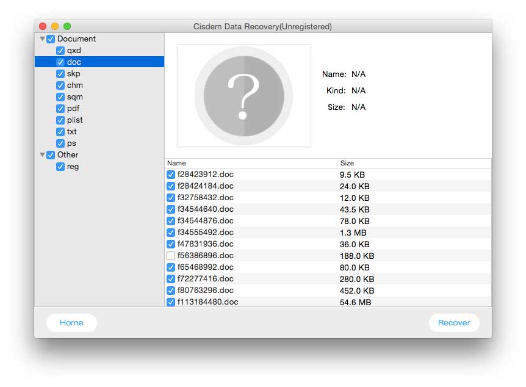This screenshot has height=387, width=526.
Task: Select file name f28423912.doc
Action: pyautogui.click(x=205, y=175)
